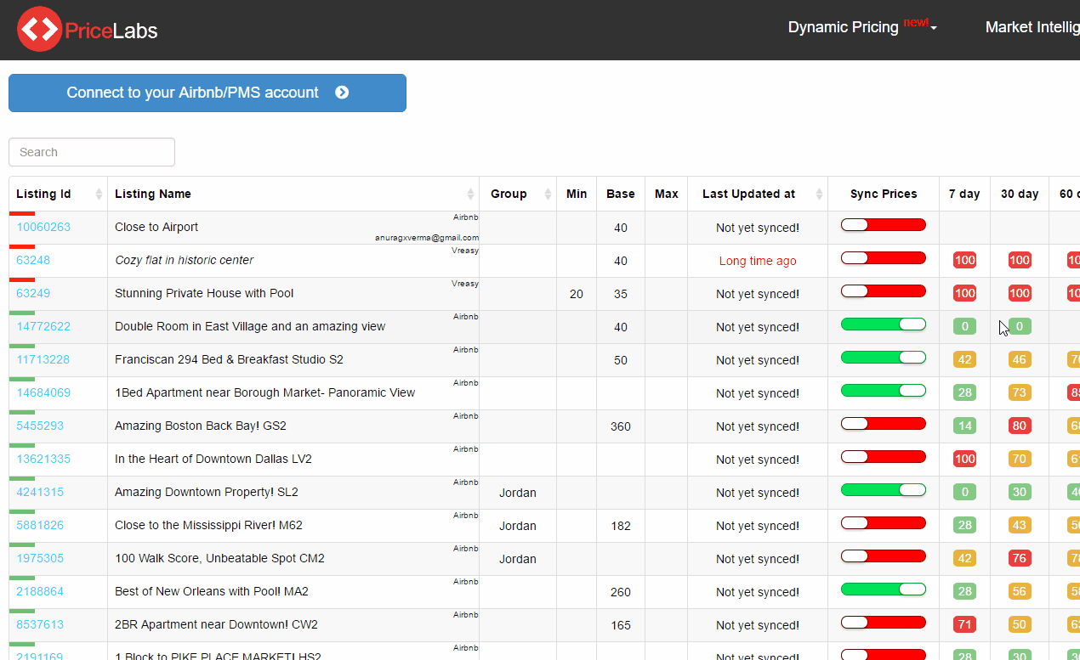The image size is (1080, 660).
Task: Open the Dynamic Pricing dropdown menu
Action: pos(862,27)
